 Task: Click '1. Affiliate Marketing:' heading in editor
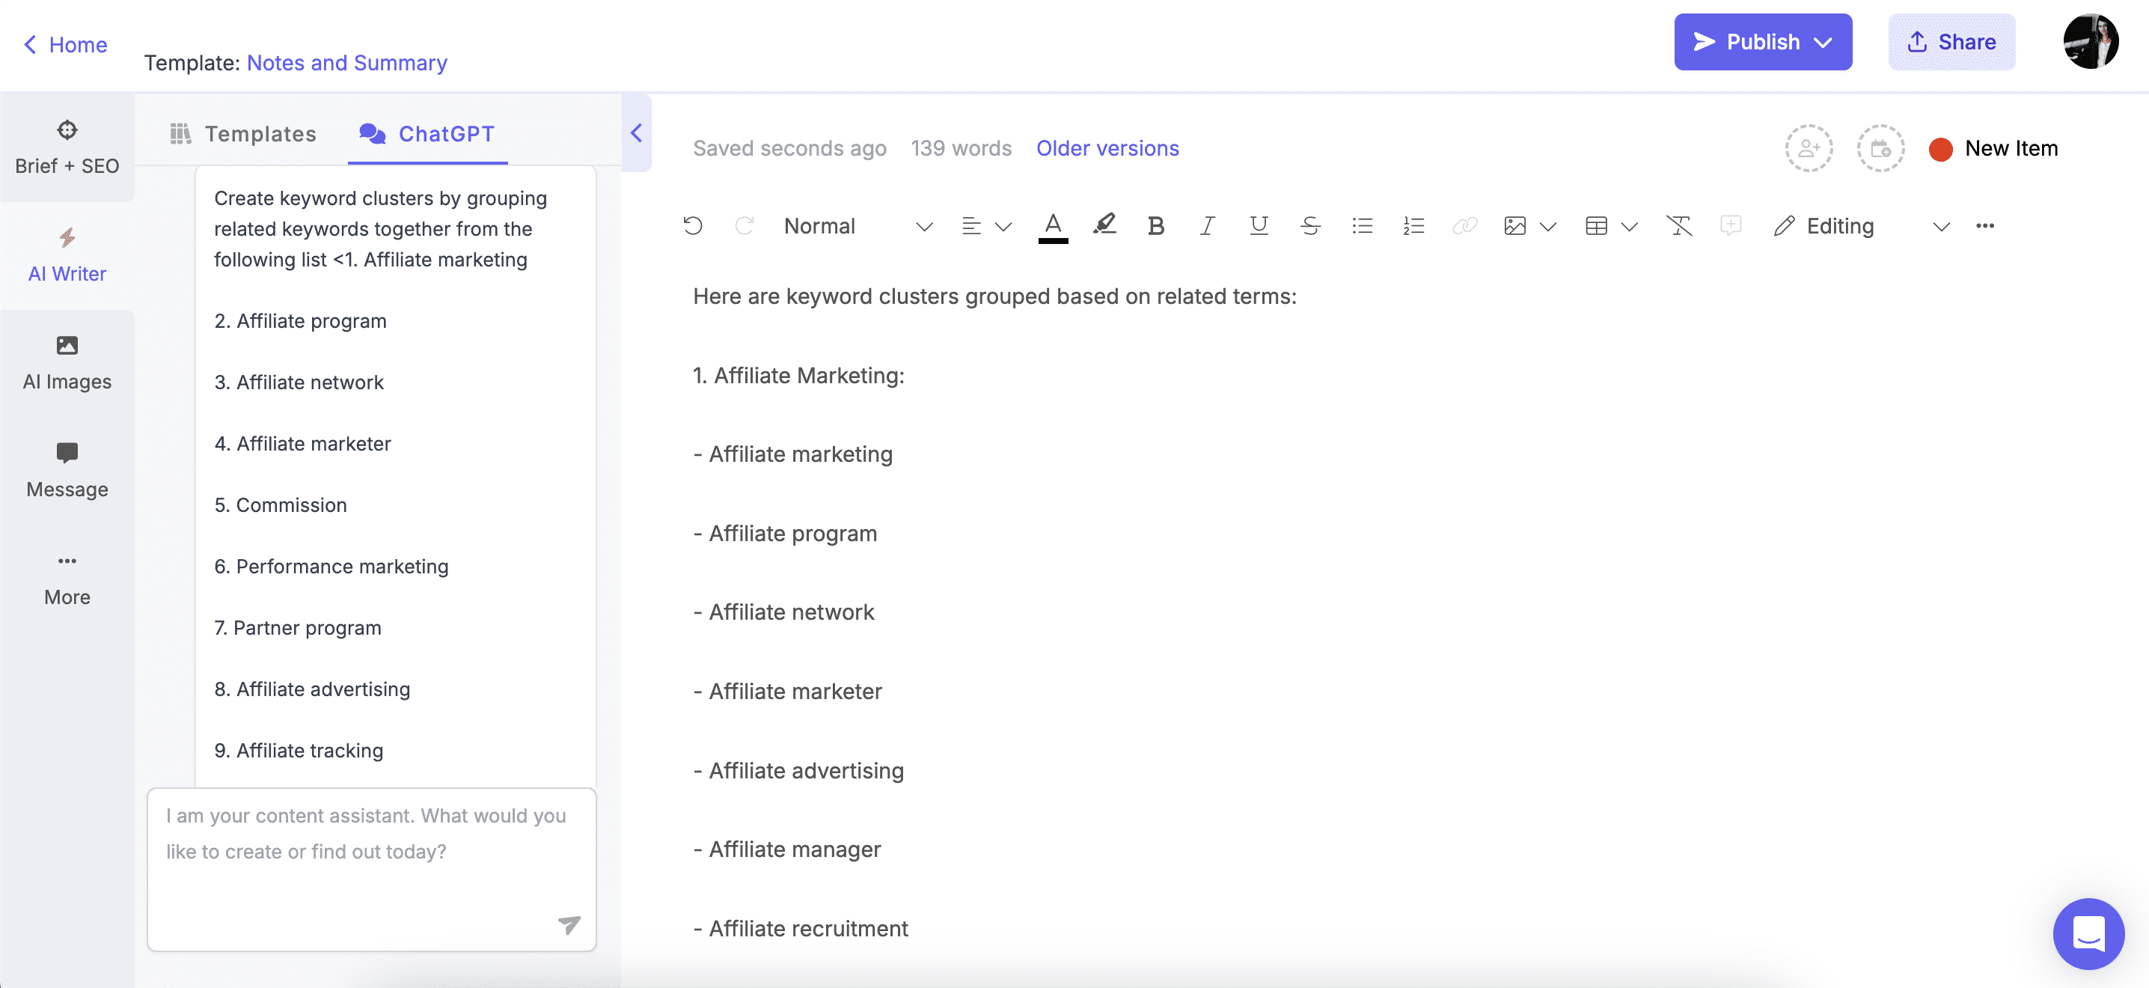(x=798, y=376)
